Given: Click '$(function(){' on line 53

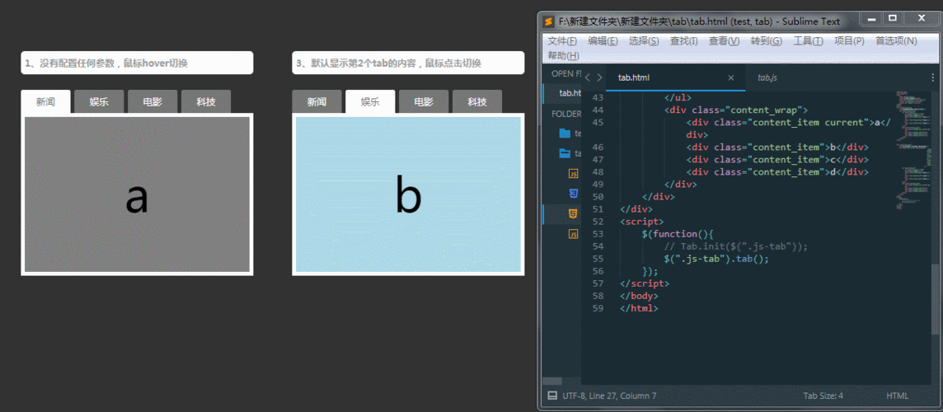Looking at the screenshot, I should (678, 234).
